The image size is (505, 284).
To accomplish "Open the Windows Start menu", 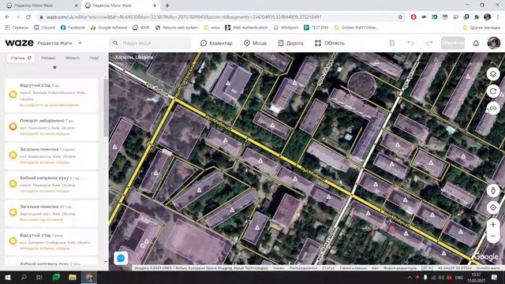I will (7, 277).
